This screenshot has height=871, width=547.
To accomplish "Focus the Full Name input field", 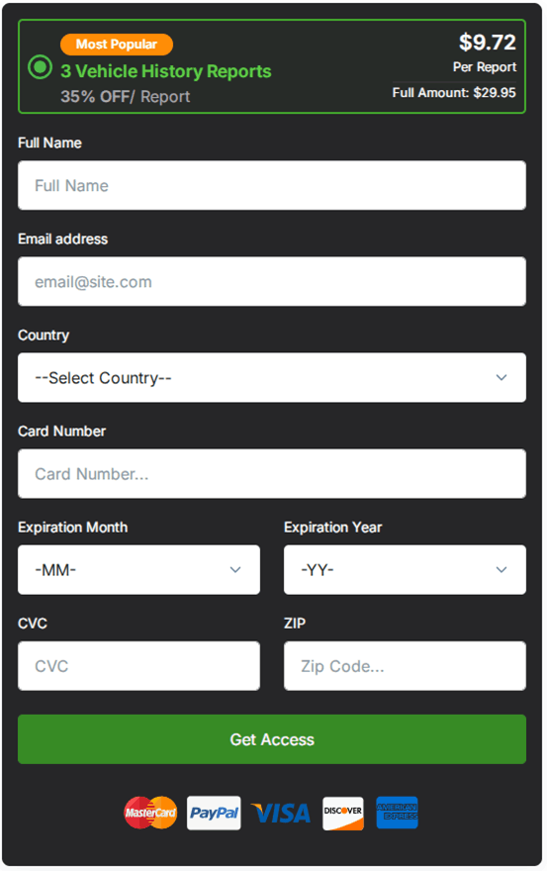I will click(272, 185).
